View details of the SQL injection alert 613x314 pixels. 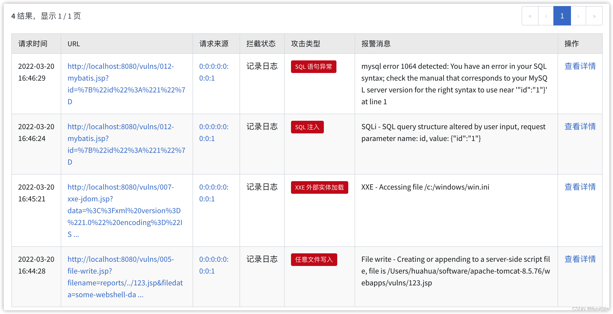pos(580,127)
